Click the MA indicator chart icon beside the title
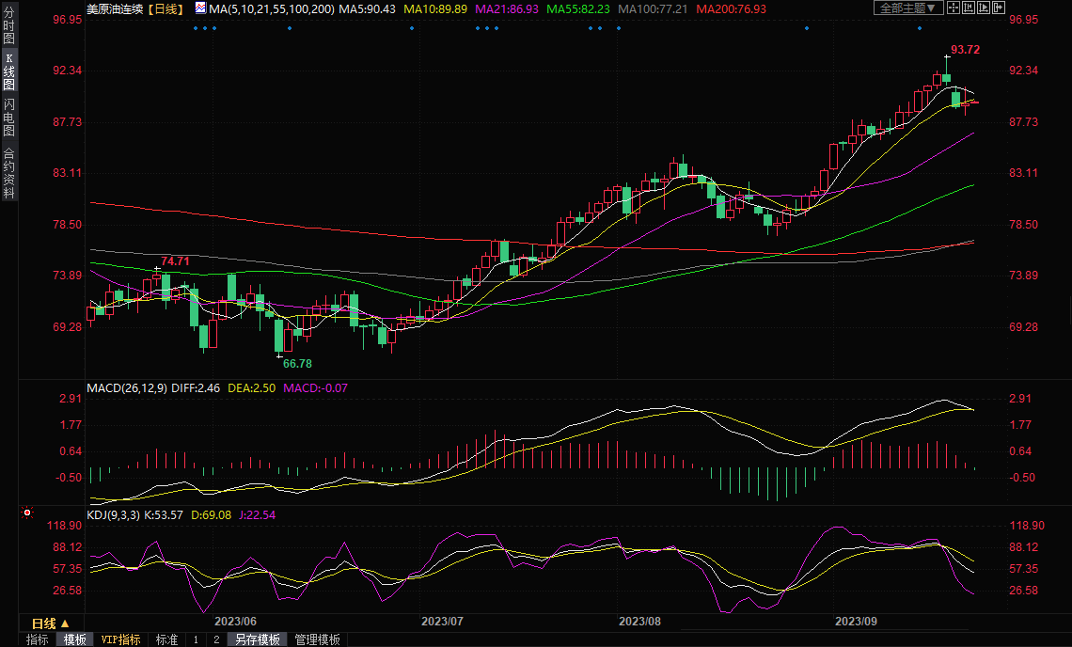Image resolution: width=1072 pixels, height=647 pixels. coord(200,8)
